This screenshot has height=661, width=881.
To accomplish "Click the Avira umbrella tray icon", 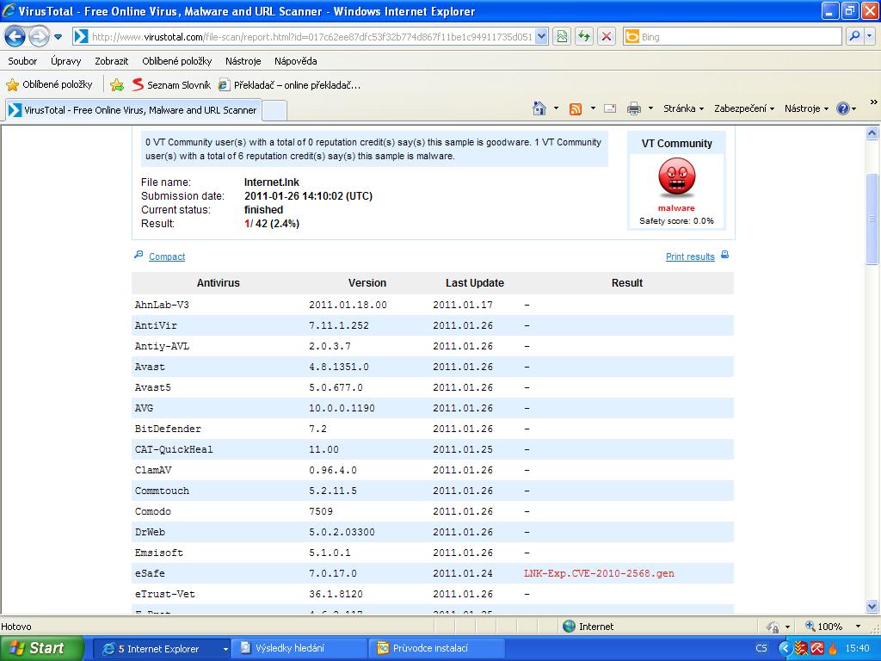I will click(816, 648).
